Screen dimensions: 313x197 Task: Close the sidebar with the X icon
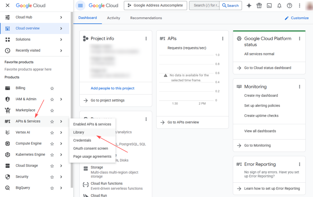pyautogui.click(x=8, y=5)
